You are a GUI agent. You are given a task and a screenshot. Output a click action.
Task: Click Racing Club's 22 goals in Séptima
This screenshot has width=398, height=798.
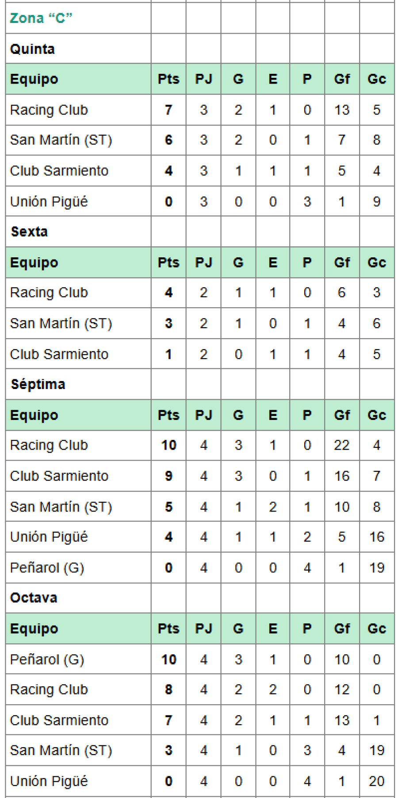[x=342, y=445]
